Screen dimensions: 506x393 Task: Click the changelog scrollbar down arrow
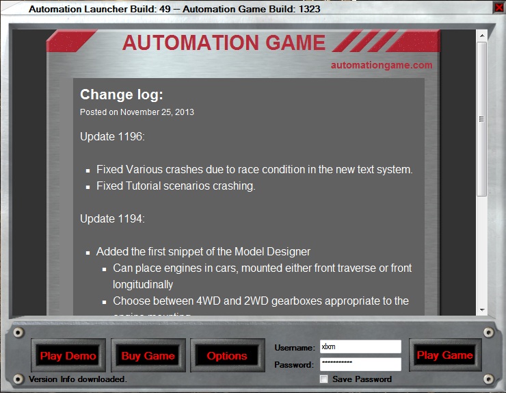[x=482, y=310]
